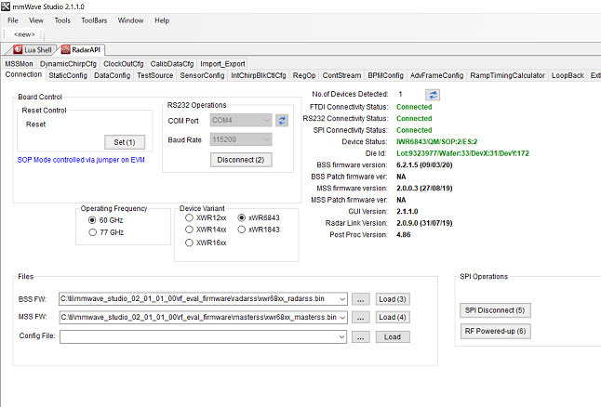Viewport: 601px width, 407px height.
Task: Open the RampTimingCalculator tab
Action: click(507, 75)
